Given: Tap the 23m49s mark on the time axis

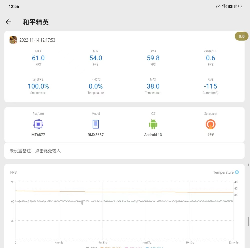Looking at the screenshot, I should coord(233,242).
